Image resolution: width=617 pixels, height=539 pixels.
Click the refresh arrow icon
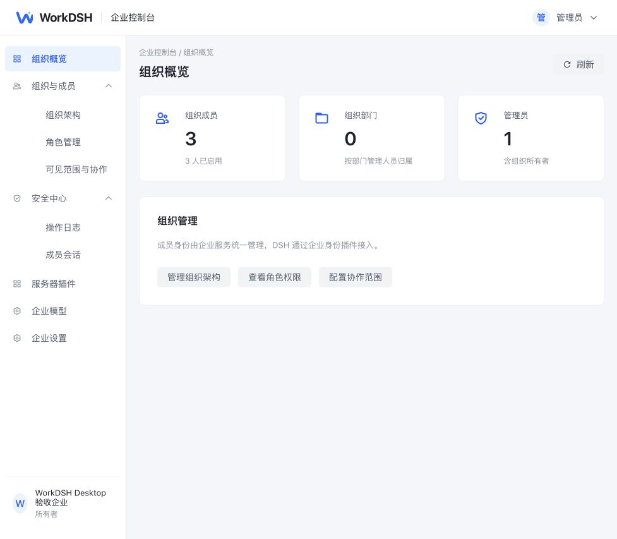click(x=567, y=64)
